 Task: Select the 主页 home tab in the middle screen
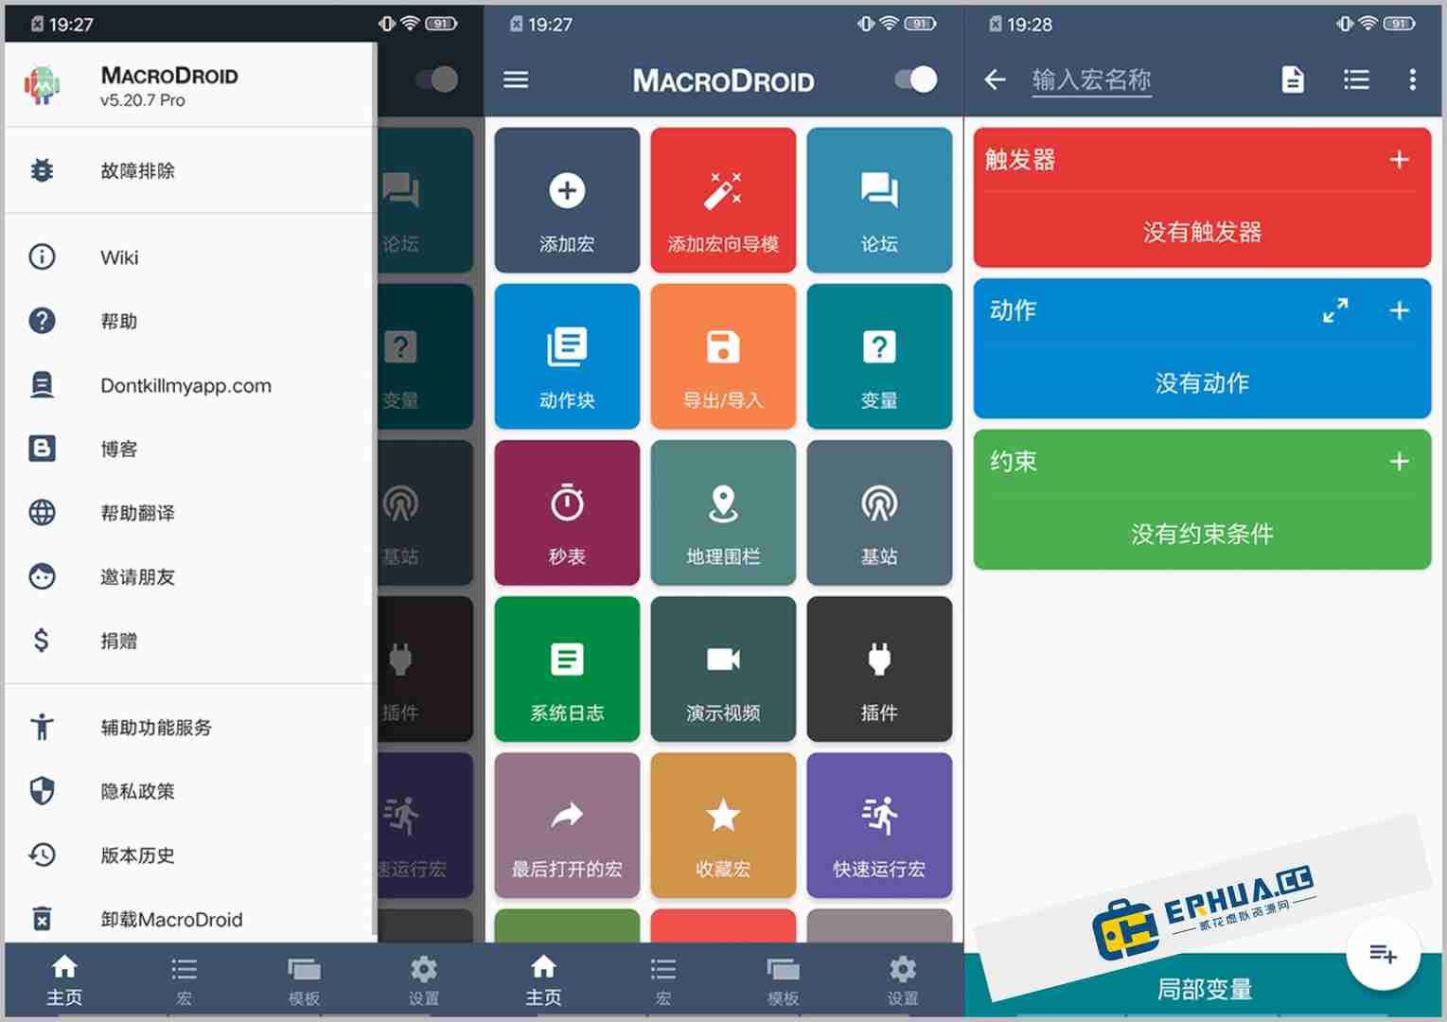[x=544, y=980]
